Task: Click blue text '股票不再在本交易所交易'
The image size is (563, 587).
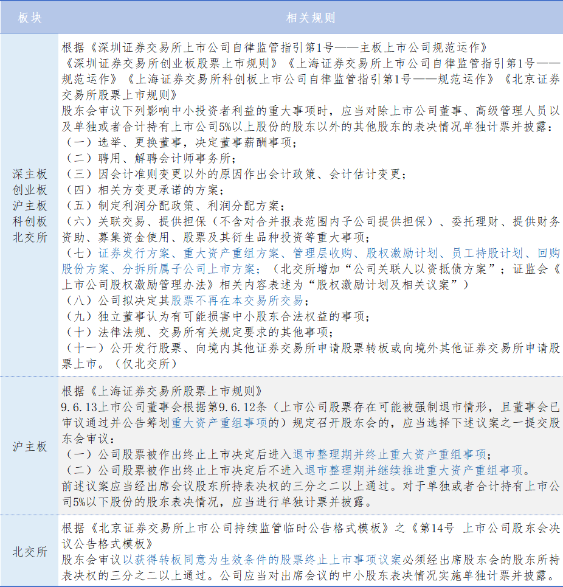Action: [x=237, y=300]
